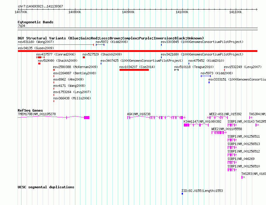Click the 140800k scale label
This screenshot has width=266, height=205.
[x=75, y=12]
